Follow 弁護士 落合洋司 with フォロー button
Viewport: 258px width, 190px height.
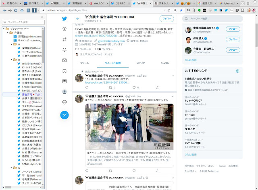[x=166, y=19]
